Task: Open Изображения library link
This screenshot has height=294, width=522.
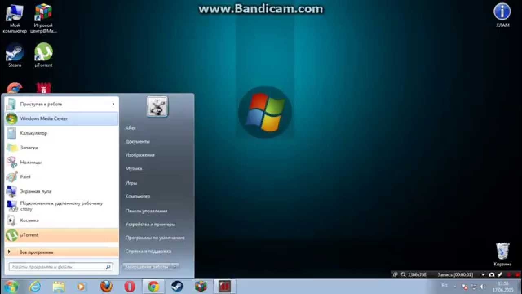Action: [x=140, y=155]
